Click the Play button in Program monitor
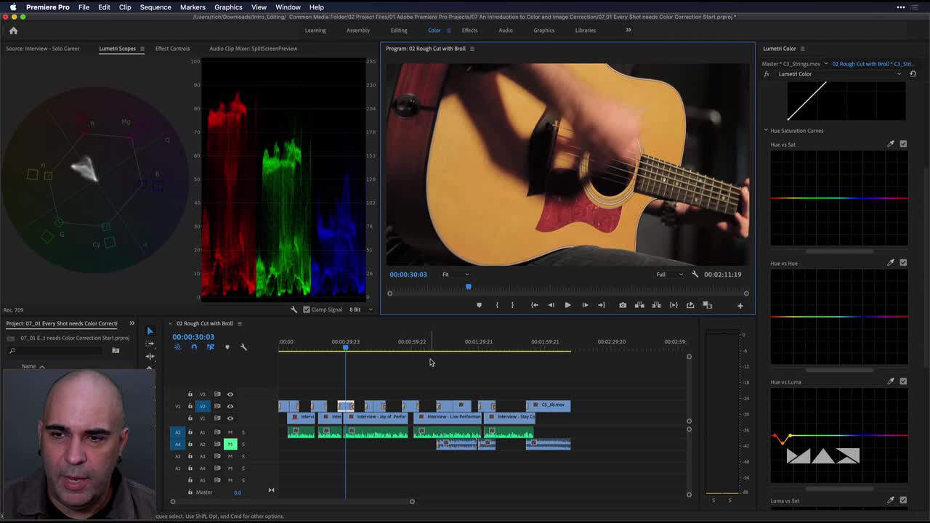Image resolution: width=930 pixels, height=523 pixels. [567, 305]
